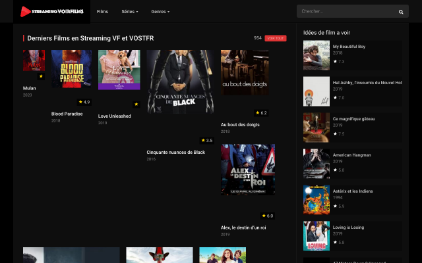Click the 2020 year under Mulan

27,95
